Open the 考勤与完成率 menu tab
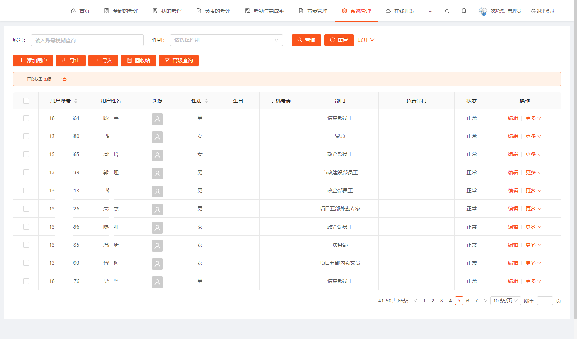Viewport: 577px width, 339px height. pyautogui.click(x=264, y=11)
